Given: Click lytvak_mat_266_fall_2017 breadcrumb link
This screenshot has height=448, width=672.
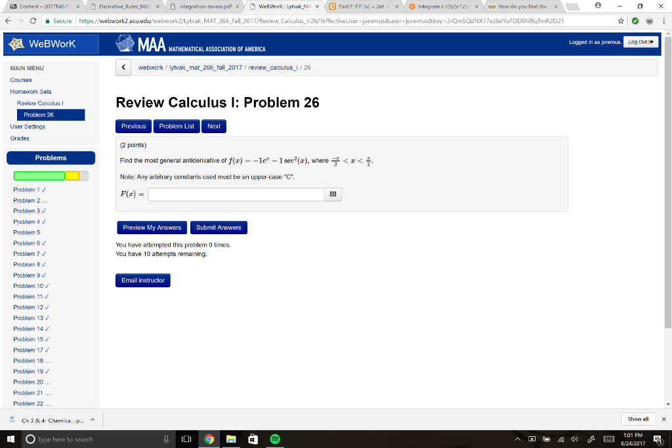Looking at the screenshot, I should point(205,68).
